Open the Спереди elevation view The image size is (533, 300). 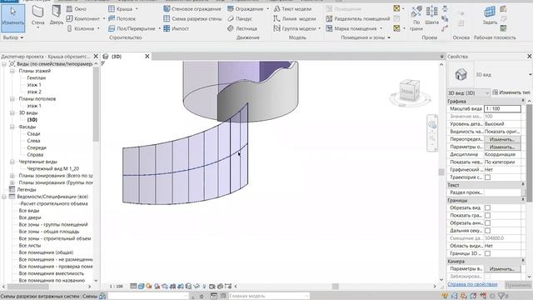37,148
